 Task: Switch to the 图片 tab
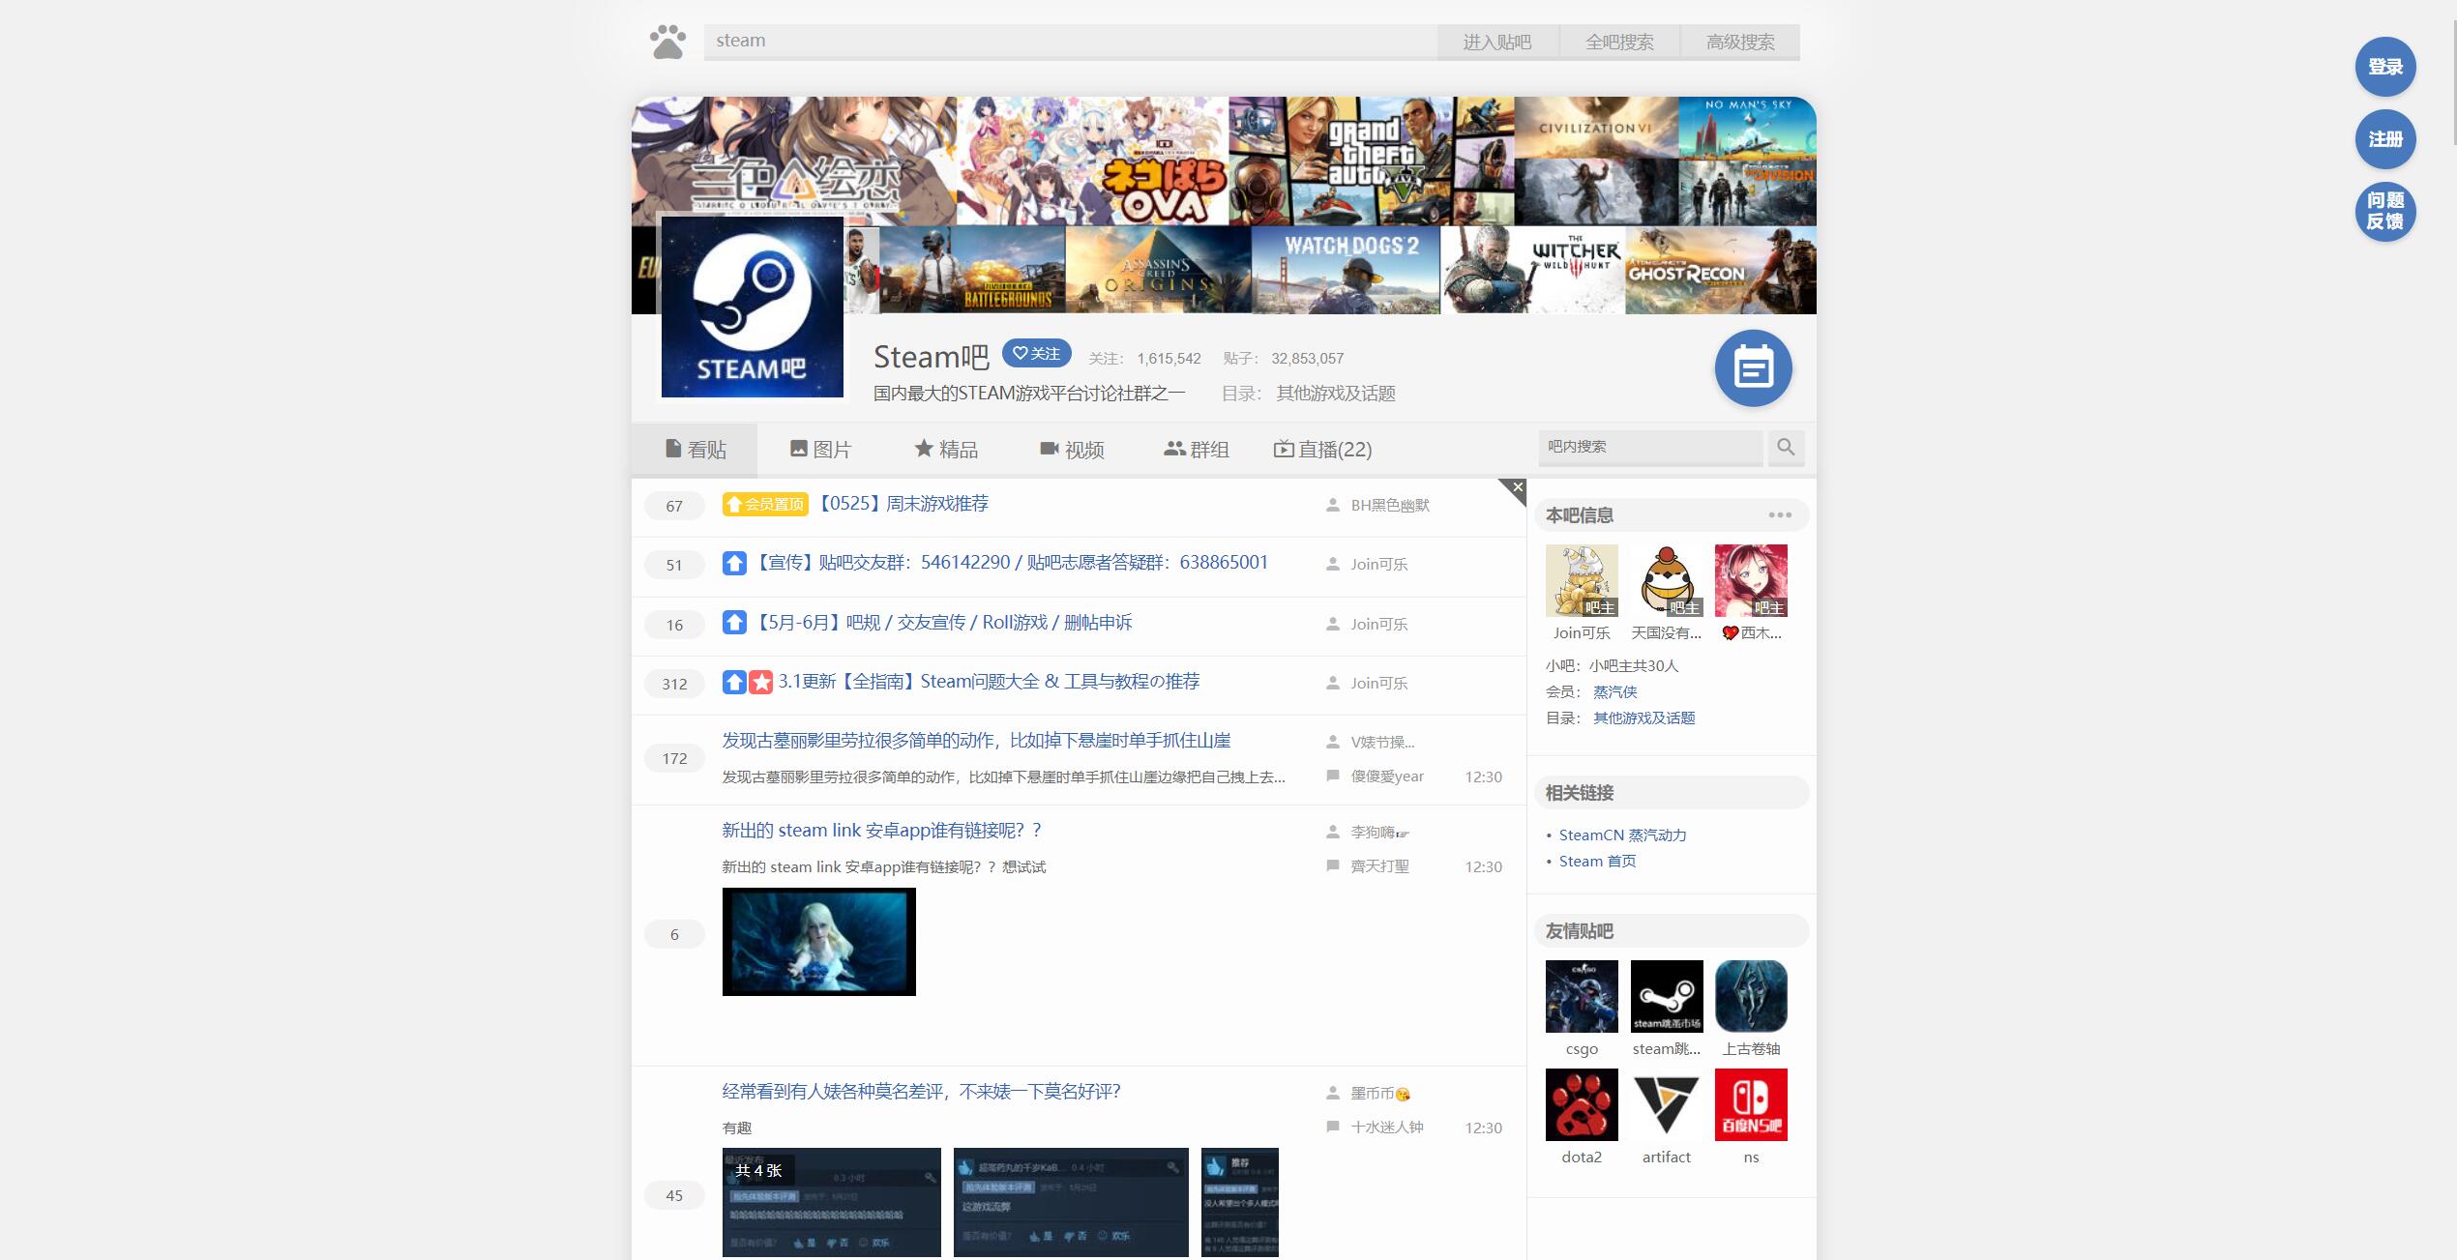(820, 450)
